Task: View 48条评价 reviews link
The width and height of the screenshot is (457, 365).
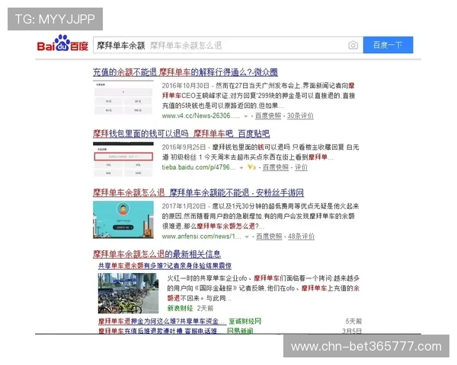Action: (x=301, y=236)
